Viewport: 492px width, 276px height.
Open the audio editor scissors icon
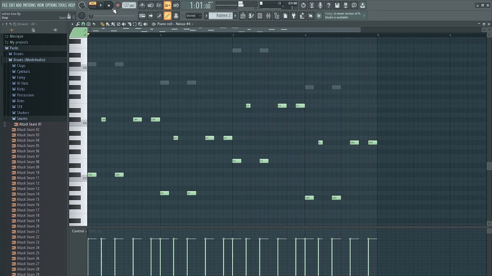point(312,5)
